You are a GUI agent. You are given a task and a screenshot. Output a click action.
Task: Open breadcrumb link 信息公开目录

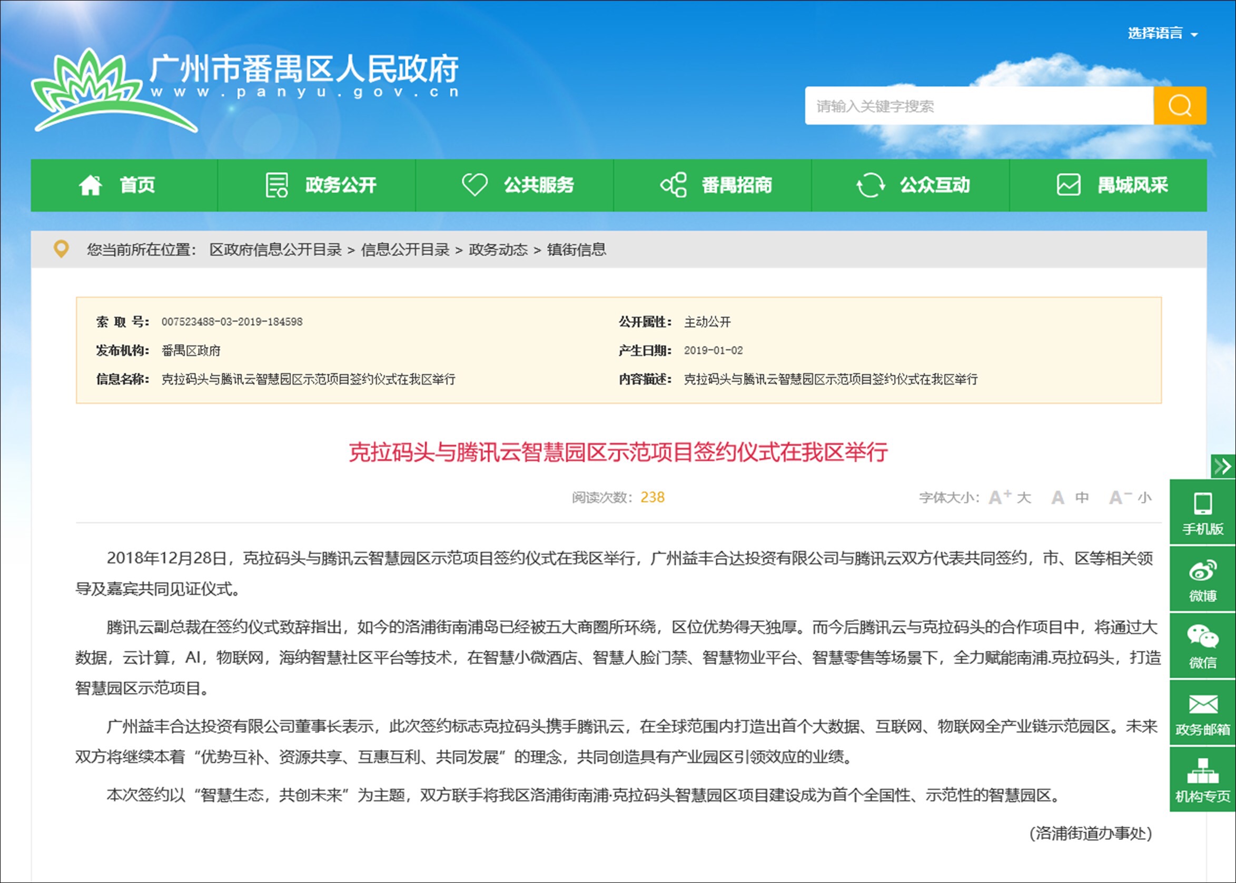[x=406, y=250]
